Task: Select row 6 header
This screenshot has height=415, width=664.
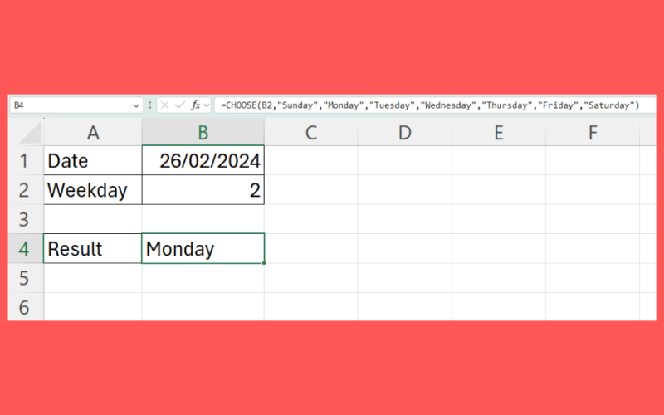Action: point(25,307)
